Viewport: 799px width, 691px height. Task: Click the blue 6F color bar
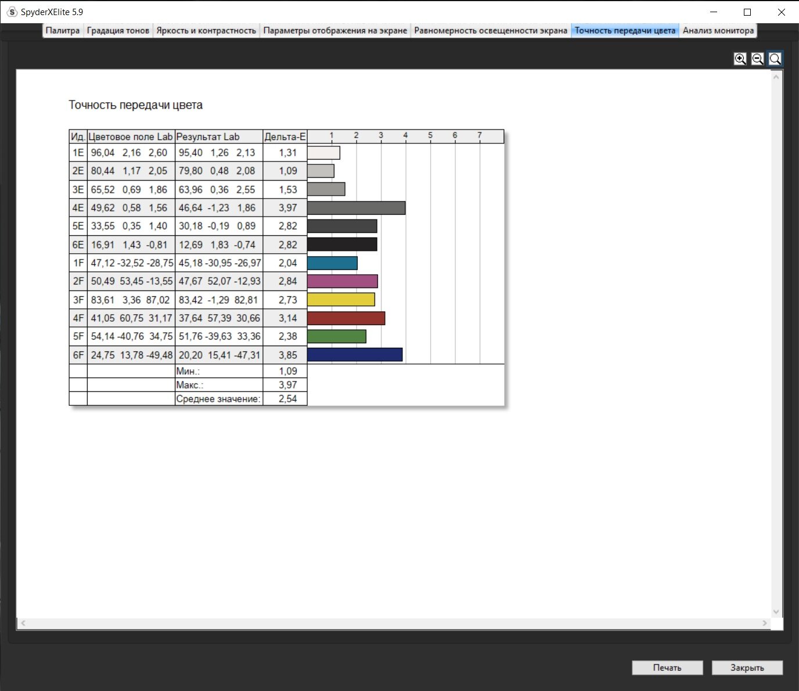355,355
